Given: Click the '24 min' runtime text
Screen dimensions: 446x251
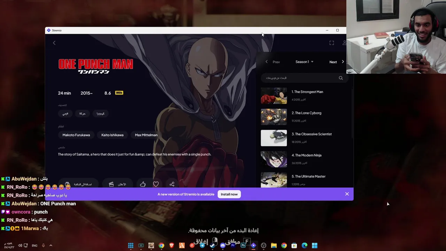Looking at the screenshot, I should point(64,93).
